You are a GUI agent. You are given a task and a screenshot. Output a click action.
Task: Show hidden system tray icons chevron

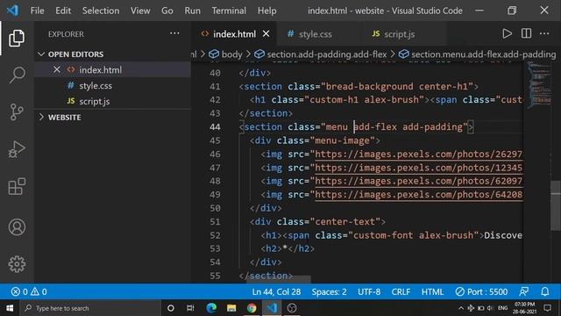461,308
